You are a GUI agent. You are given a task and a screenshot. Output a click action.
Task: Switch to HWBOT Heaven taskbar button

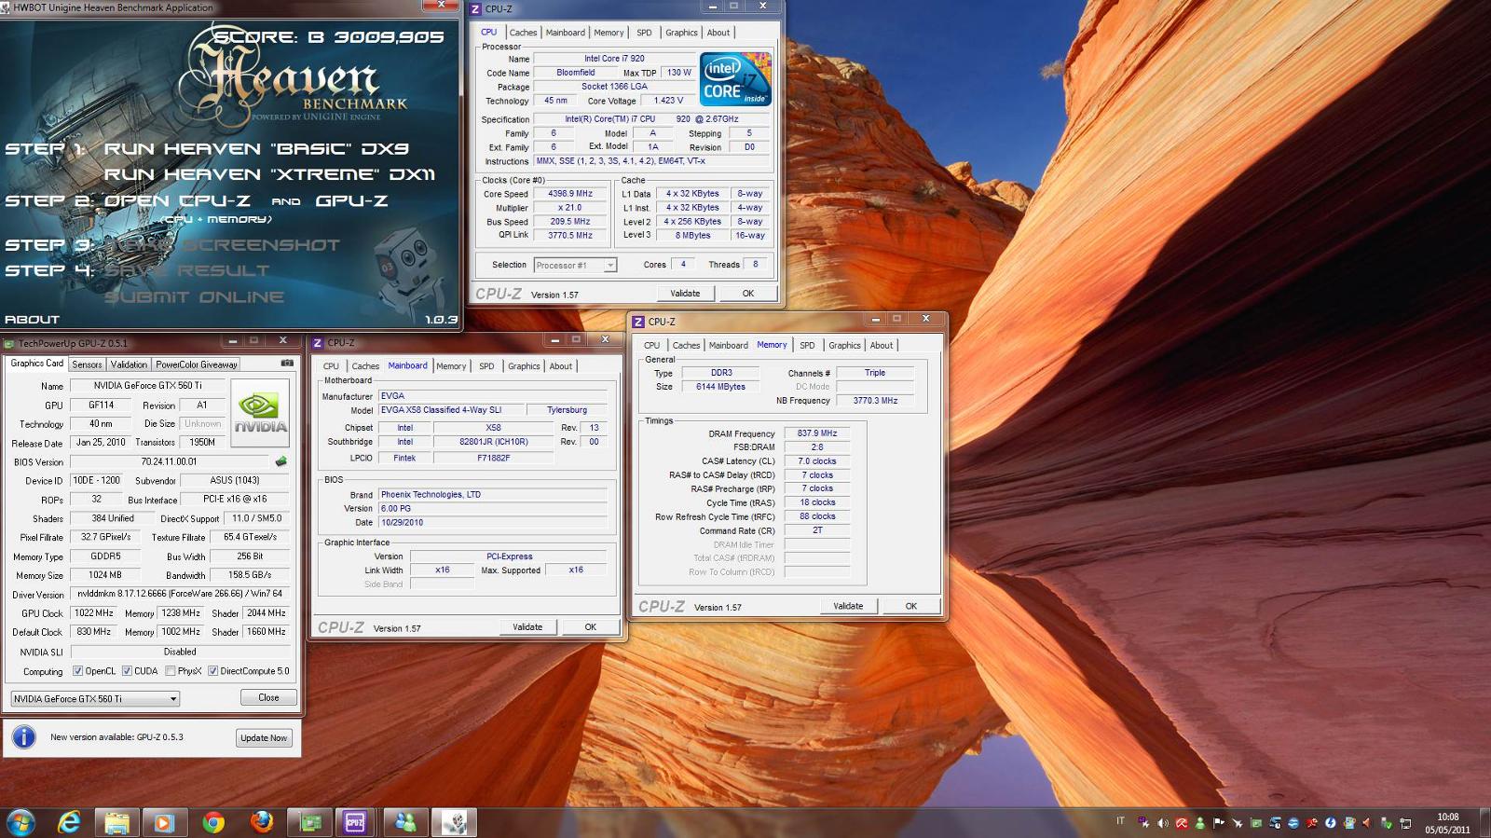pyautogui.click(x=454, y=822)
